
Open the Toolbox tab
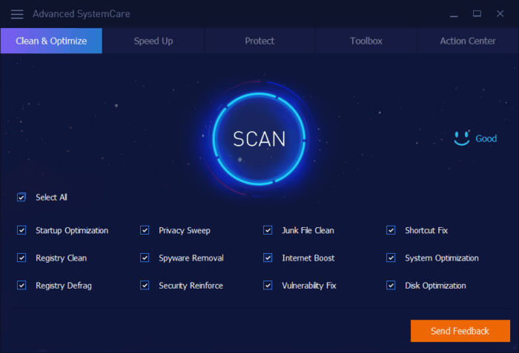point(366,41)
